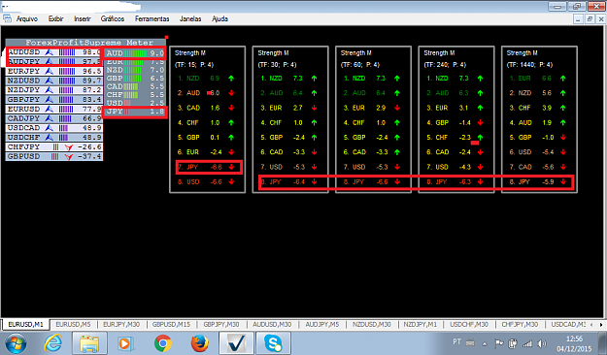
Task: Click the NZDJPY 87.2 row
Action: (x=54, y=89)
